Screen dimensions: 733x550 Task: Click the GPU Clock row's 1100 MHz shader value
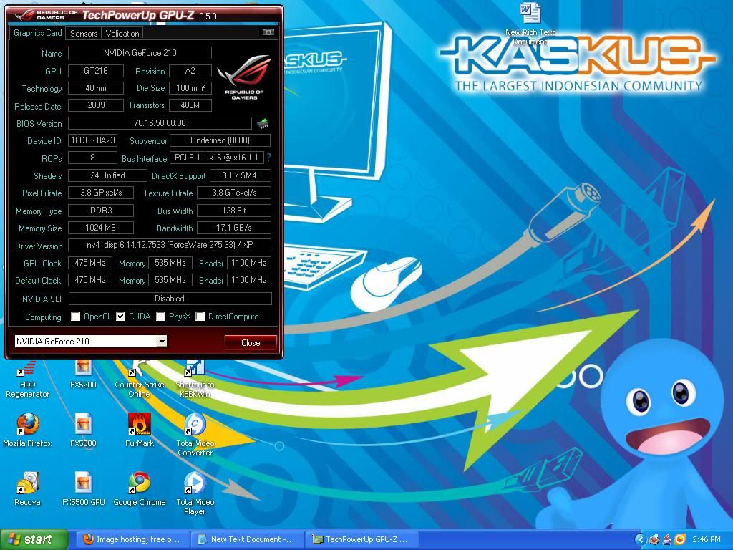(x=249, y=263)
